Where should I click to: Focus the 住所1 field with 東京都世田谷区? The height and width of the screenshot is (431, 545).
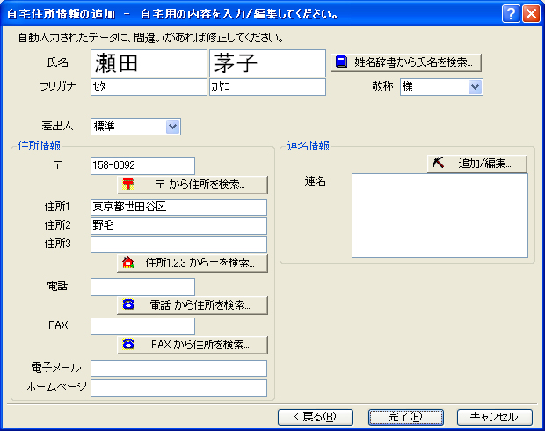[x=178, y=207]
